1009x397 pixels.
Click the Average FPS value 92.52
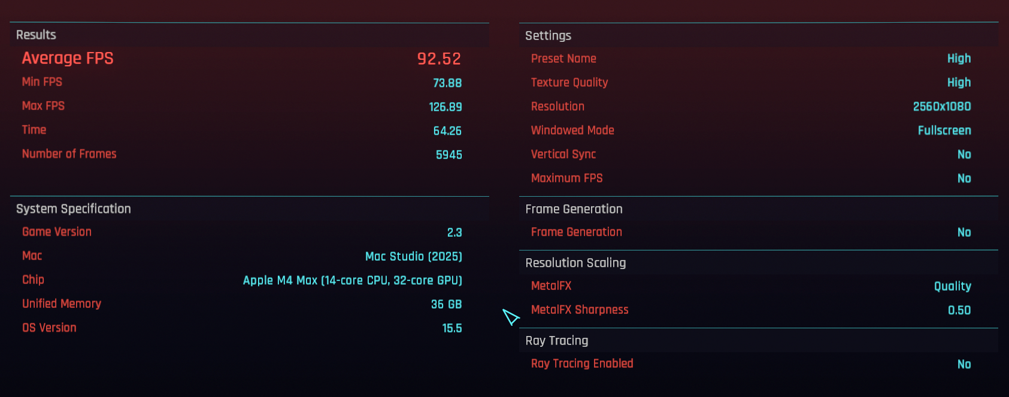pyautogui.click(x=438, y=59)
